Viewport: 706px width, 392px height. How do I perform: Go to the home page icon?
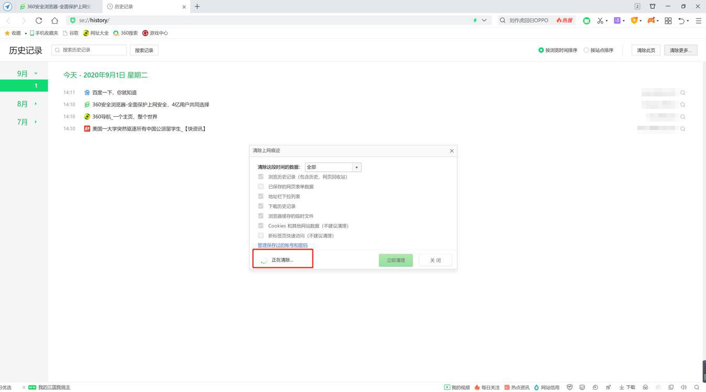[55, 20]
